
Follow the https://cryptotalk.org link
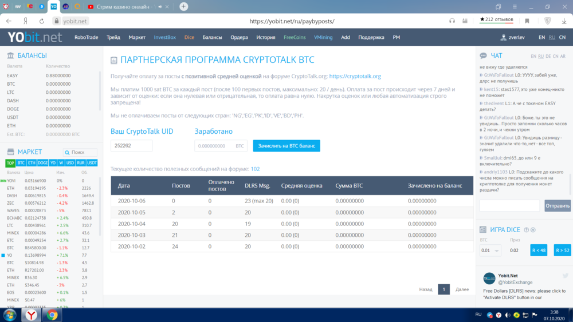355,76
